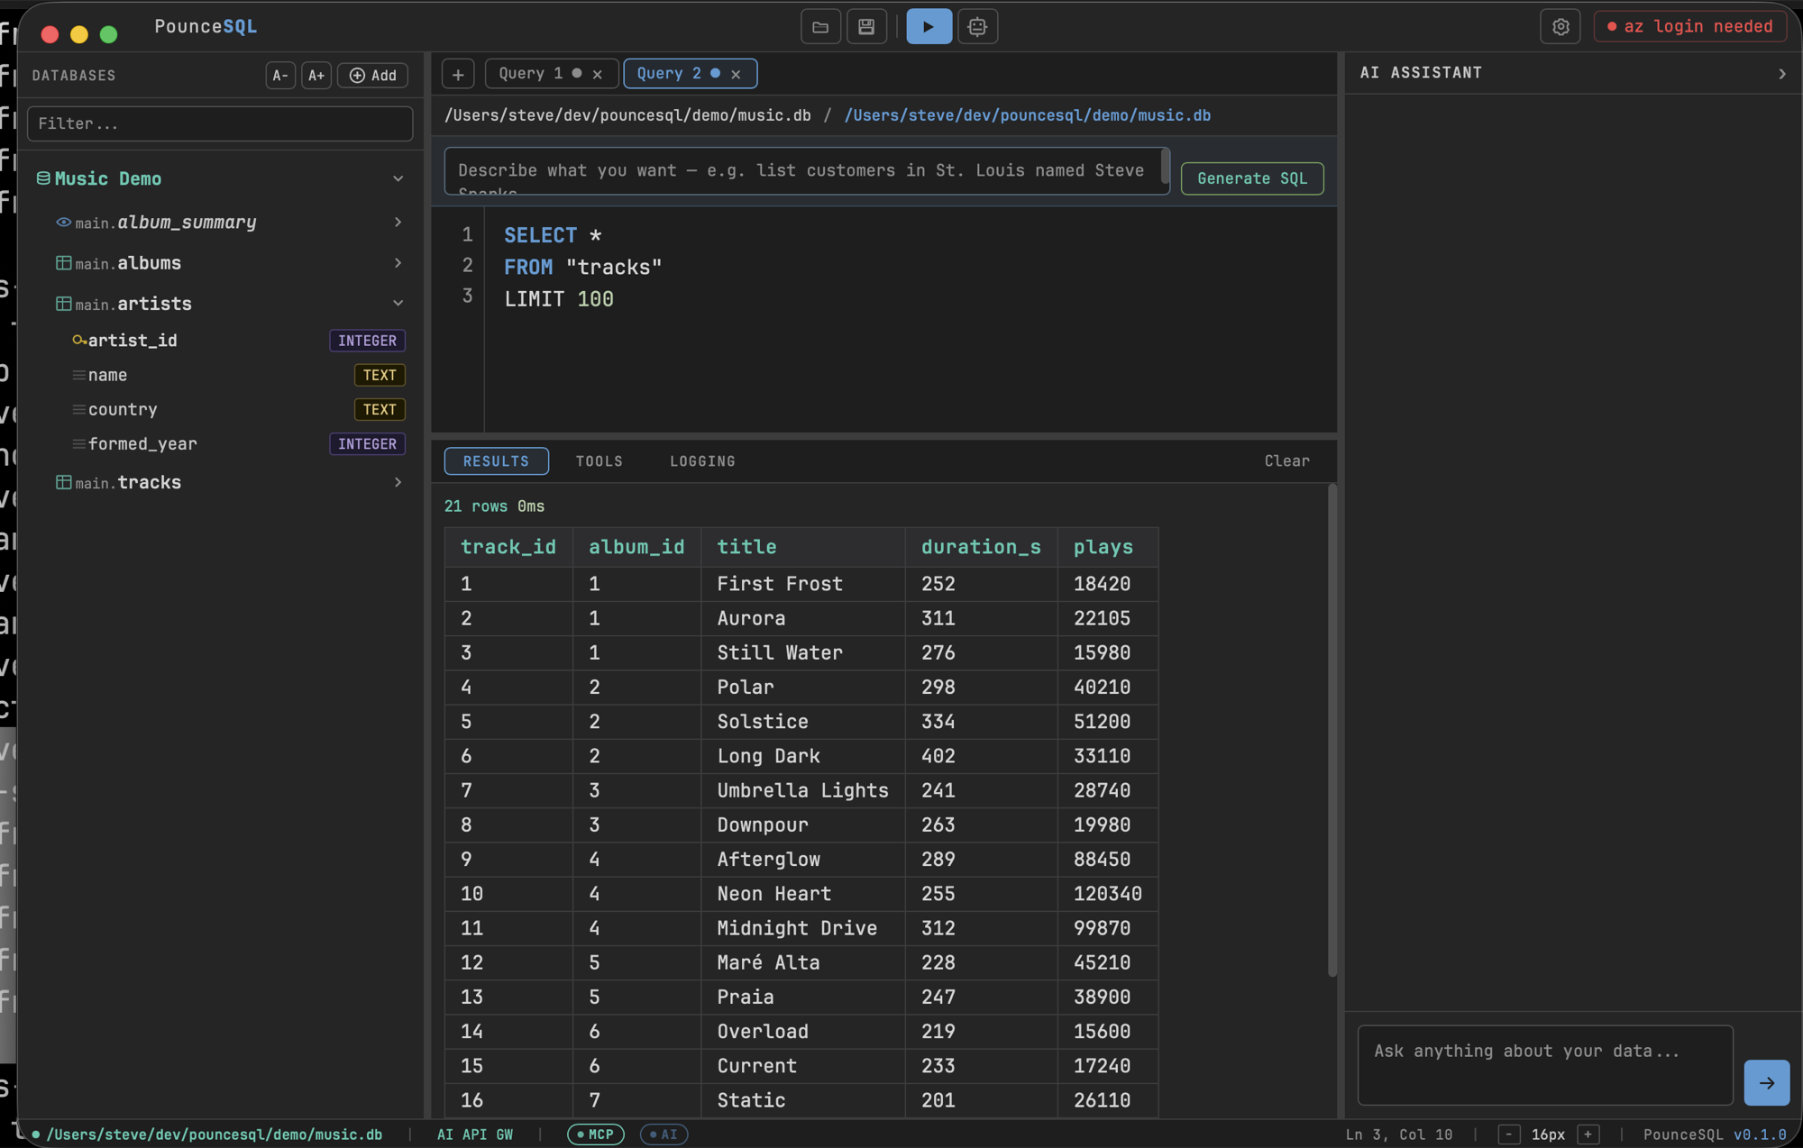Click the az login needed warning
The width and height of the screenshot is (1803, 1148).
(1690, 27)
